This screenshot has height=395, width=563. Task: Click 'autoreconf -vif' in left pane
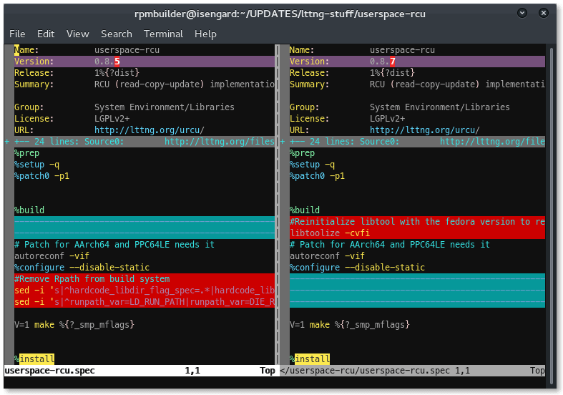(x=52, y=256)
